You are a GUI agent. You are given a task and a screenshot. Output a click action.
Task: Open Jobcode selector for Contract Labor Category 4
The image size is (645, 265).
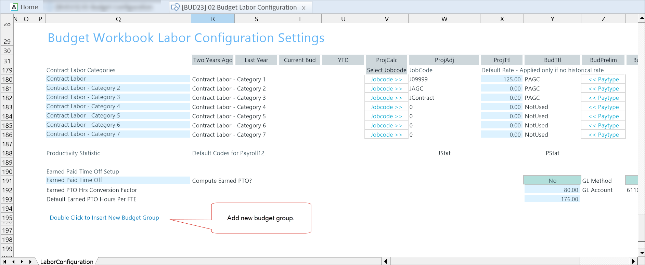click(386, 107)
